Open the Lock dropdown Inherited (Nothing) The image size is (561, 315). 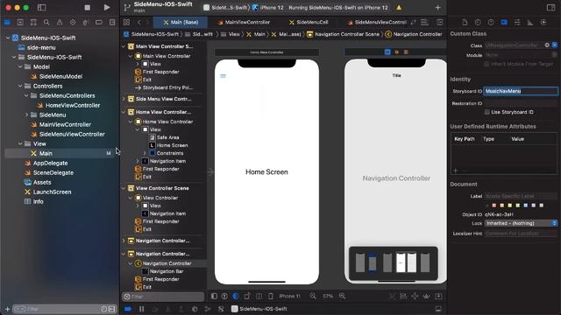point(522,223)
